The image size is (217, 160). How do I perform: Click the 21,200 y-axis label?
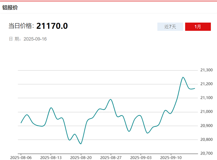tap(206, 84)
